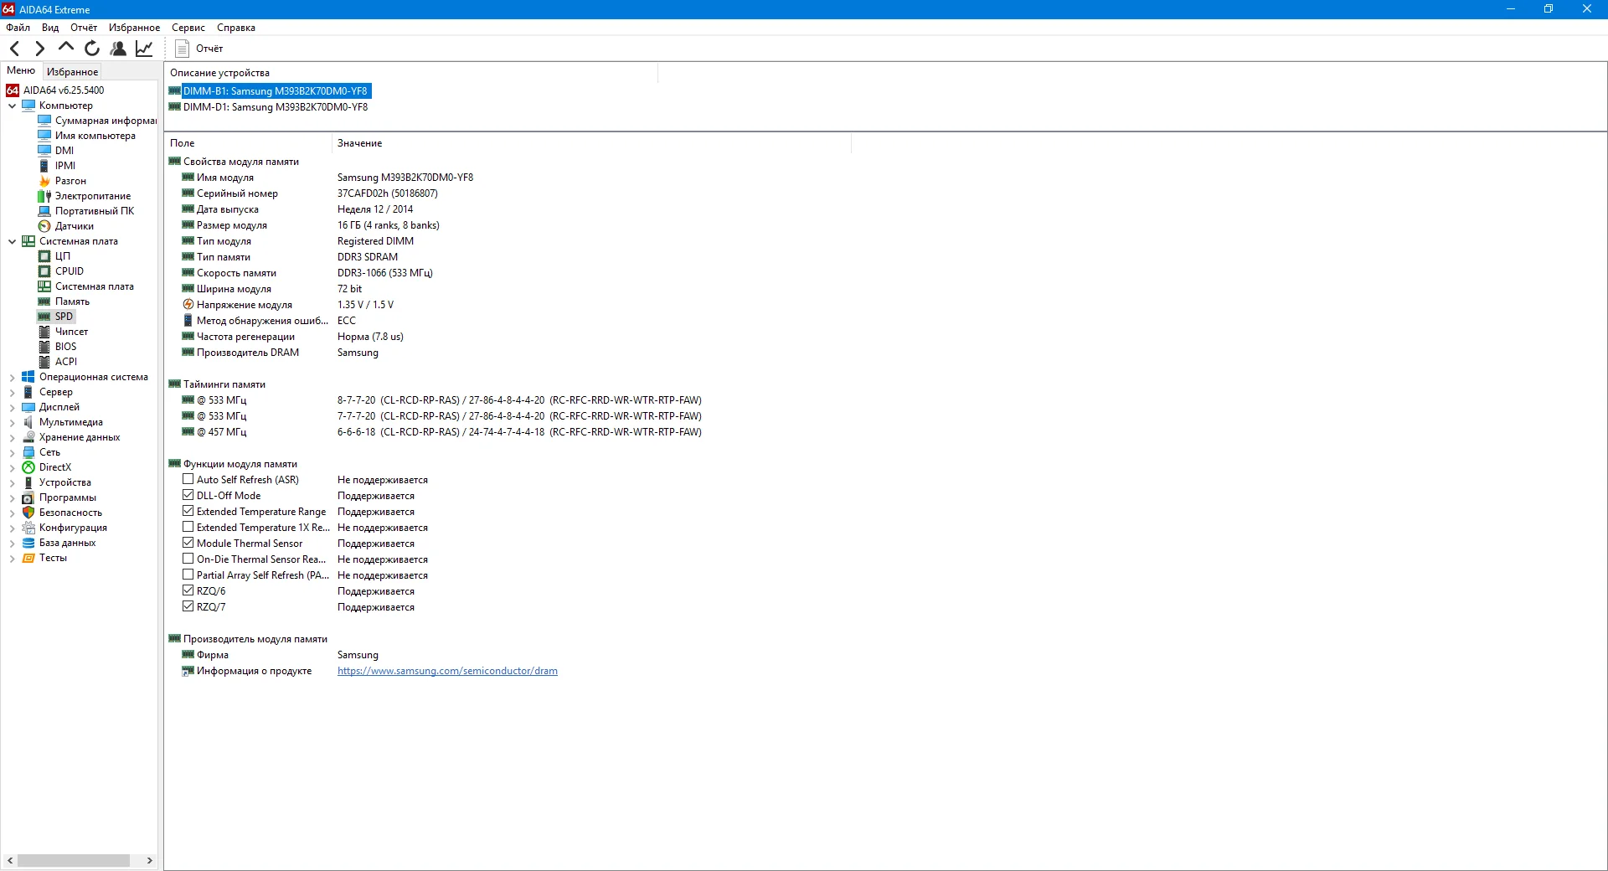Select the Датчики sensor icon
1608x871 pixels.
pos(44,226)
